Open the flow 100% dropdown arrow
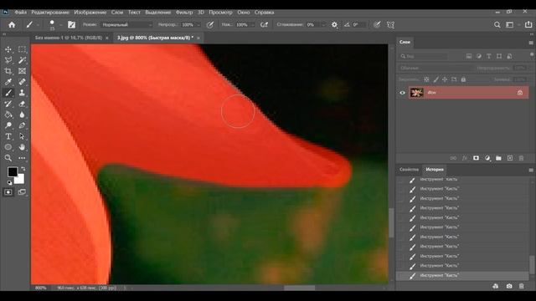536x301 pixels. pos(253,25)
